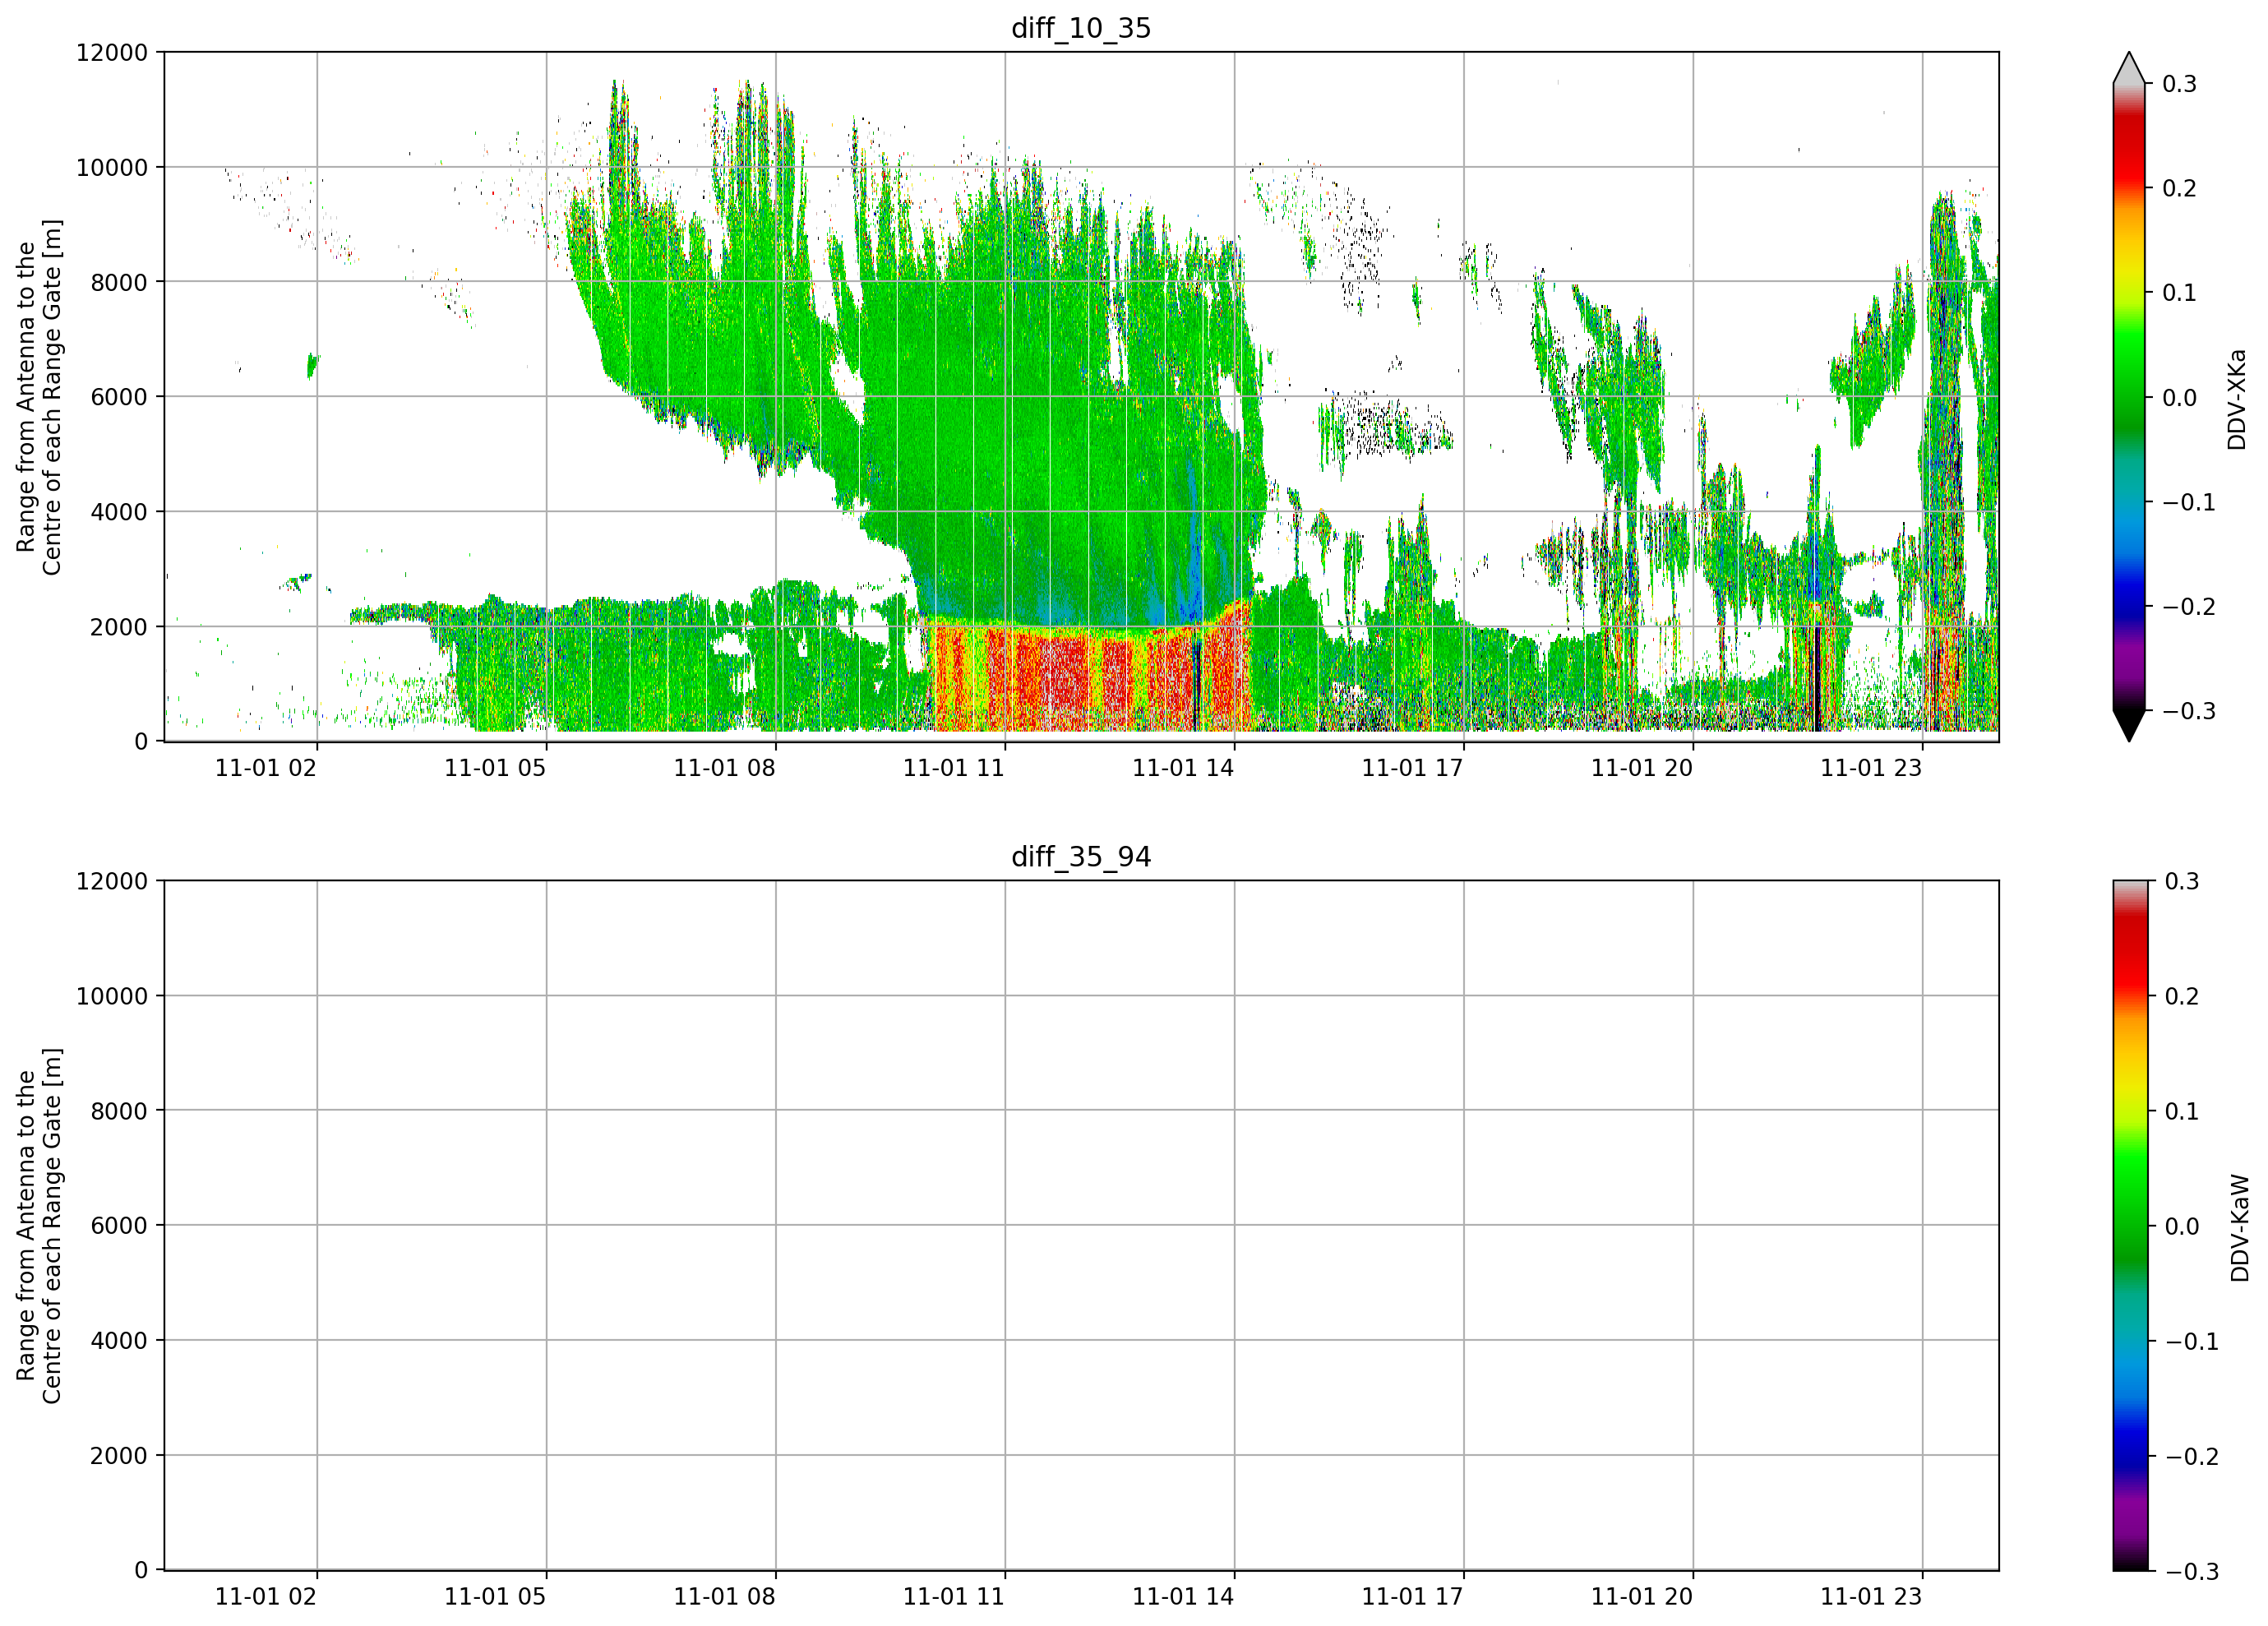The width and height of the screenshot is (2268, 1626).
Task: Click the "4000" y-tick of diff_35_94
Action: pyautogui.click(x=119, y=1341)
